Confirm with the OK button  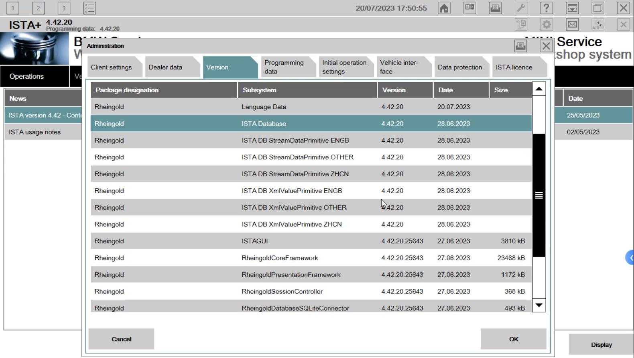tap(514, 339)
